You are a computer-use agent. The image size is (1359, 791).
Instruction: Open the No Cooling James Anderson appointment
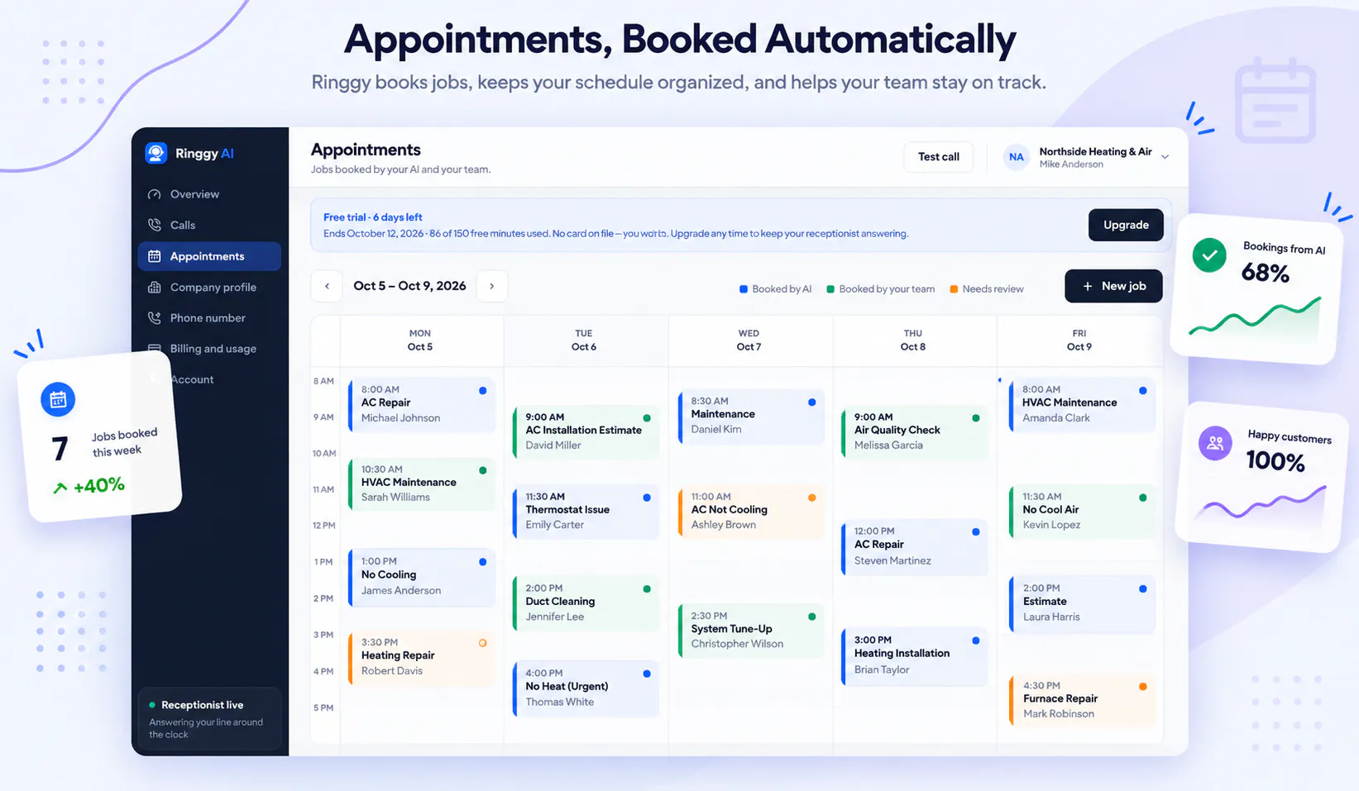(422, 576)
